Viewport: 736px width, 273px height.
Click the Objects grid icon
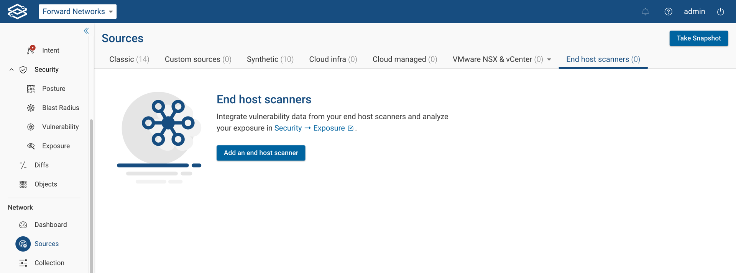(x=23, y=184)
